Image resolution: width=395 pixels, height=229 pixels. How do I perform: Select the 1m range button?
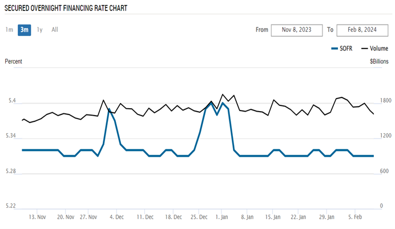pyautogui.click(x=10, y=30)
